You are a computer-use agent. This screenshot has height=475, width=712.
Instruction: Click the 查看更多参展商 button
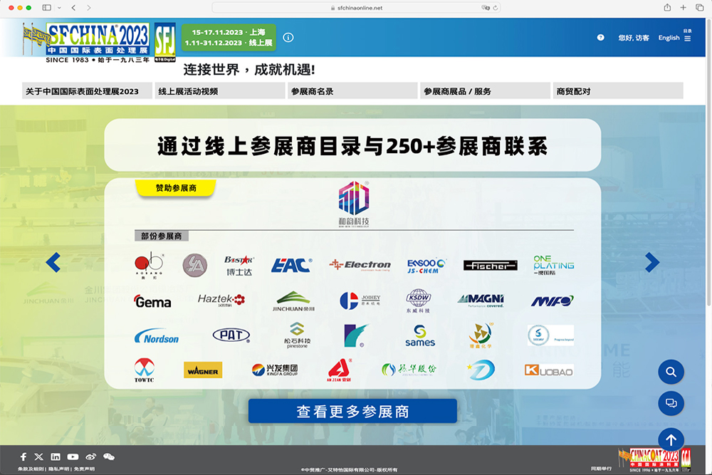352,412
